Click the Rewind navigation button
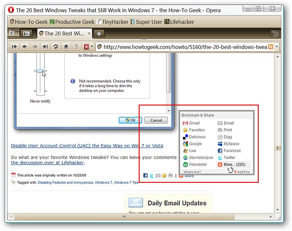Viewport: 292px width, 231px height. 14,46
